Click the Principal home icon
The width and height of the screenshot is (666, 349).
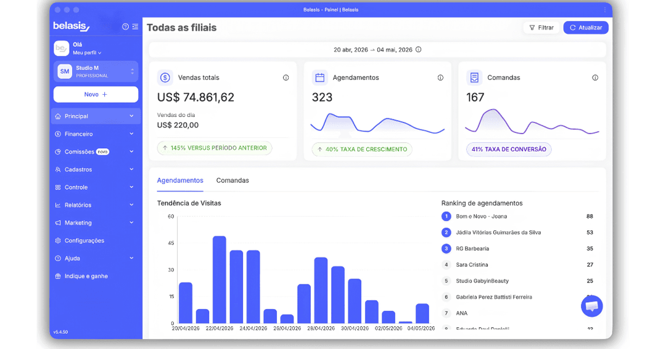[58, 116]
